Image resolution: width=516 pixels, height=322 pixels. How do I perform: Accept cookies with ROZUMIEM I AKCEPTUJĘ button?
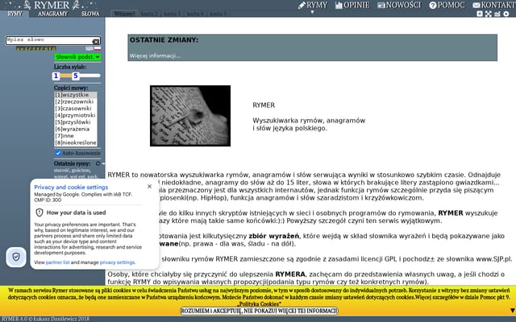point(260,311)
